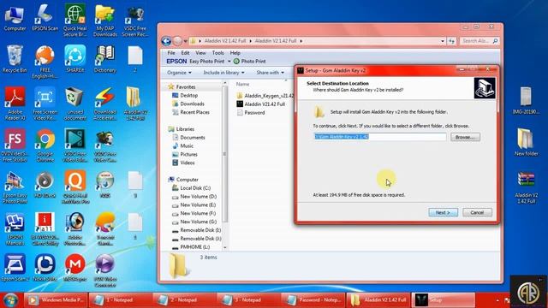
Task: Click Browse to choose destination folder
Action: pyautogui.click(x=465, y=137)
